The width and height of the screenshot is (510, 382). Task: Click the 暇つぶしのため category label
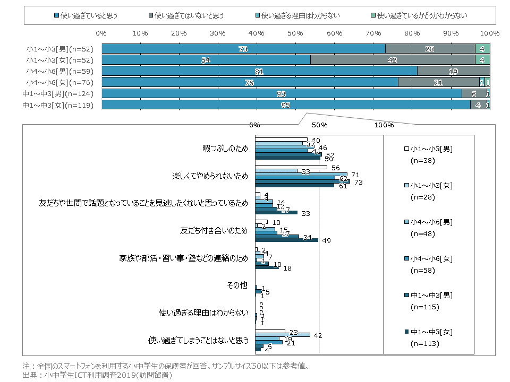(x=225, y=149)
